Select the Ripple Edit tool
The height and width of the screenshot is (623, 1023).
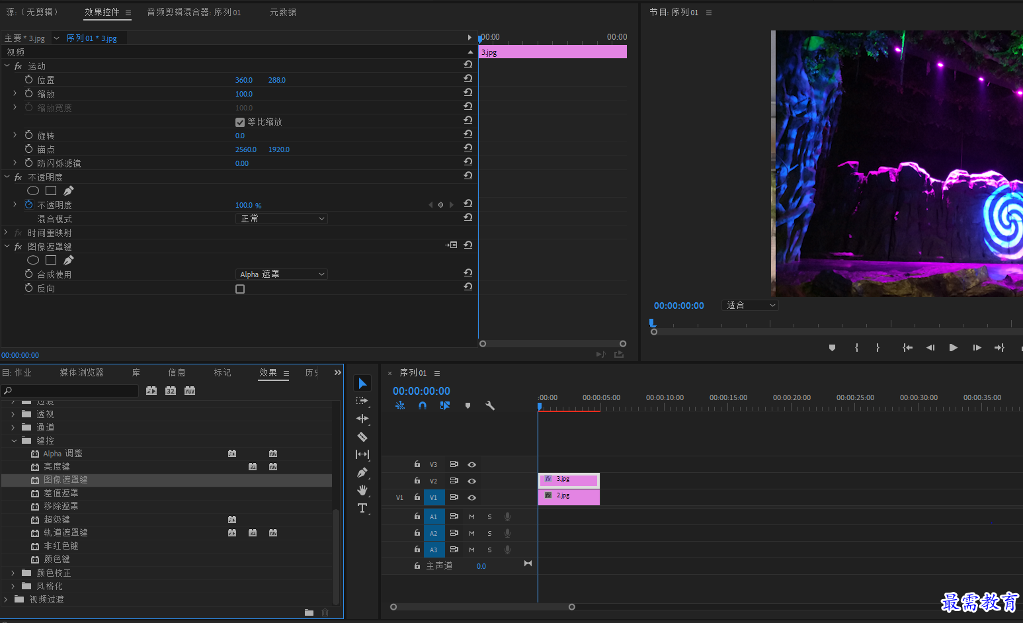362,419
